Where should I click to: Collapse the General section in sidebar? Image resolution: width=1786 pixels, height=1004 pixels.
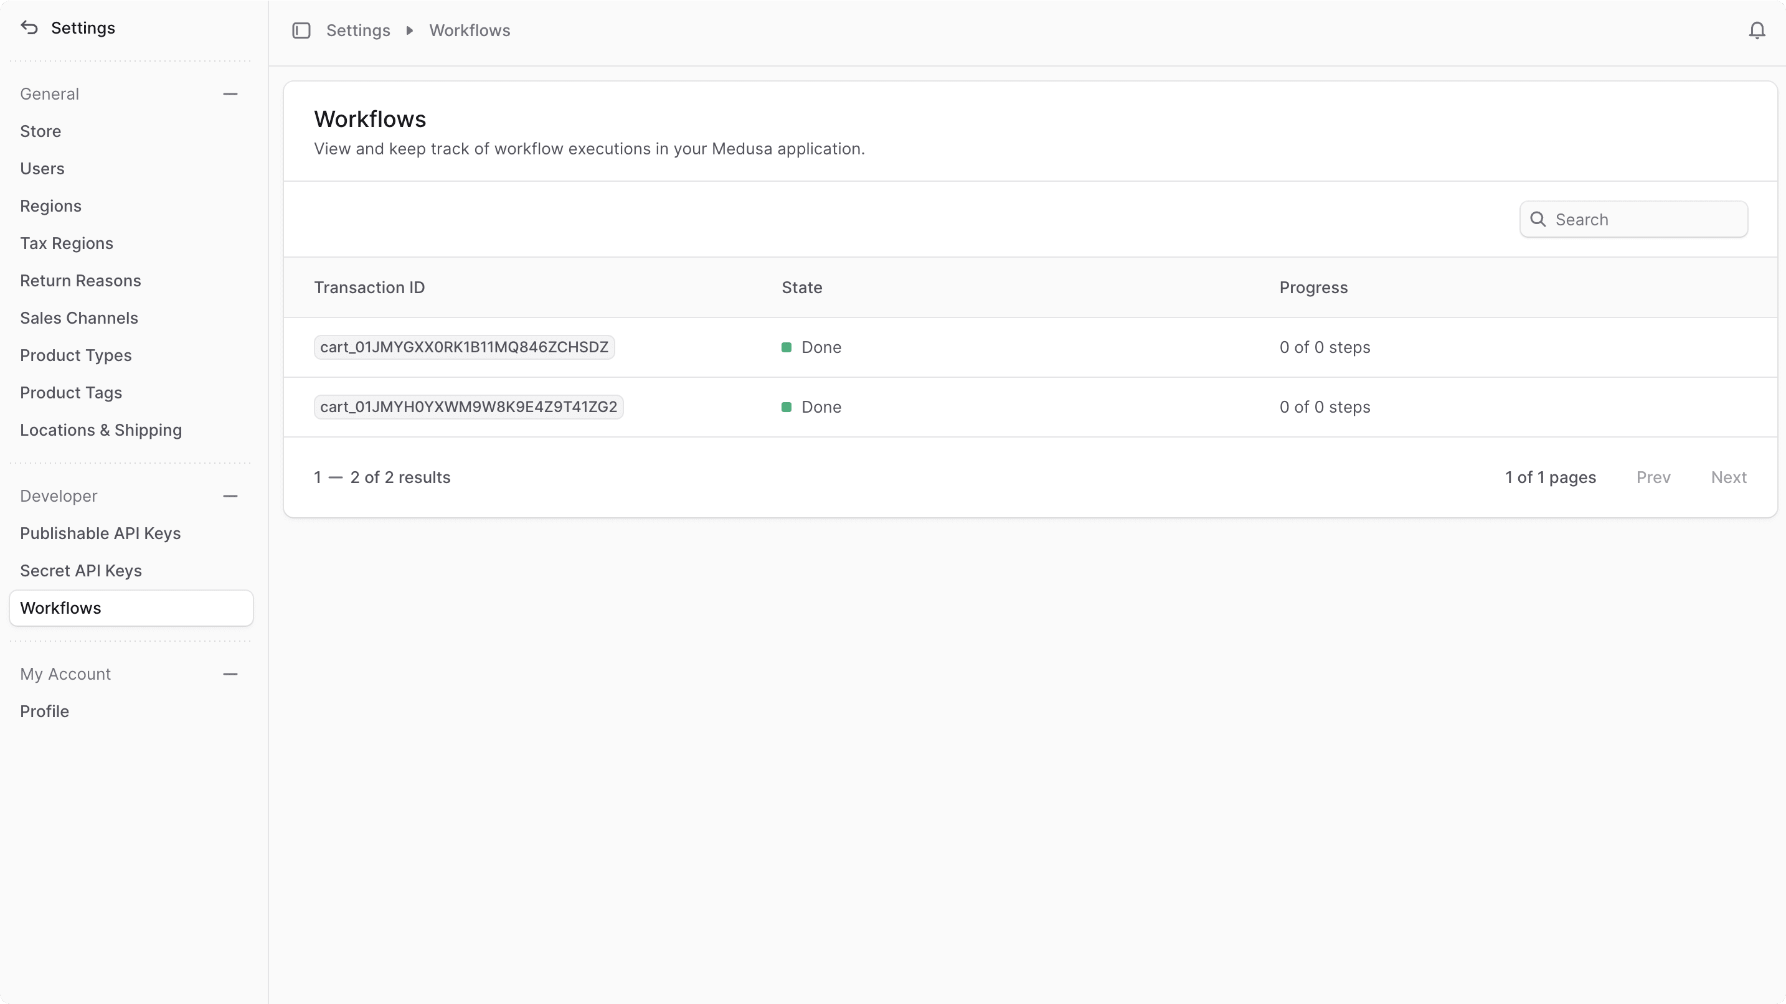click(230, 93)
